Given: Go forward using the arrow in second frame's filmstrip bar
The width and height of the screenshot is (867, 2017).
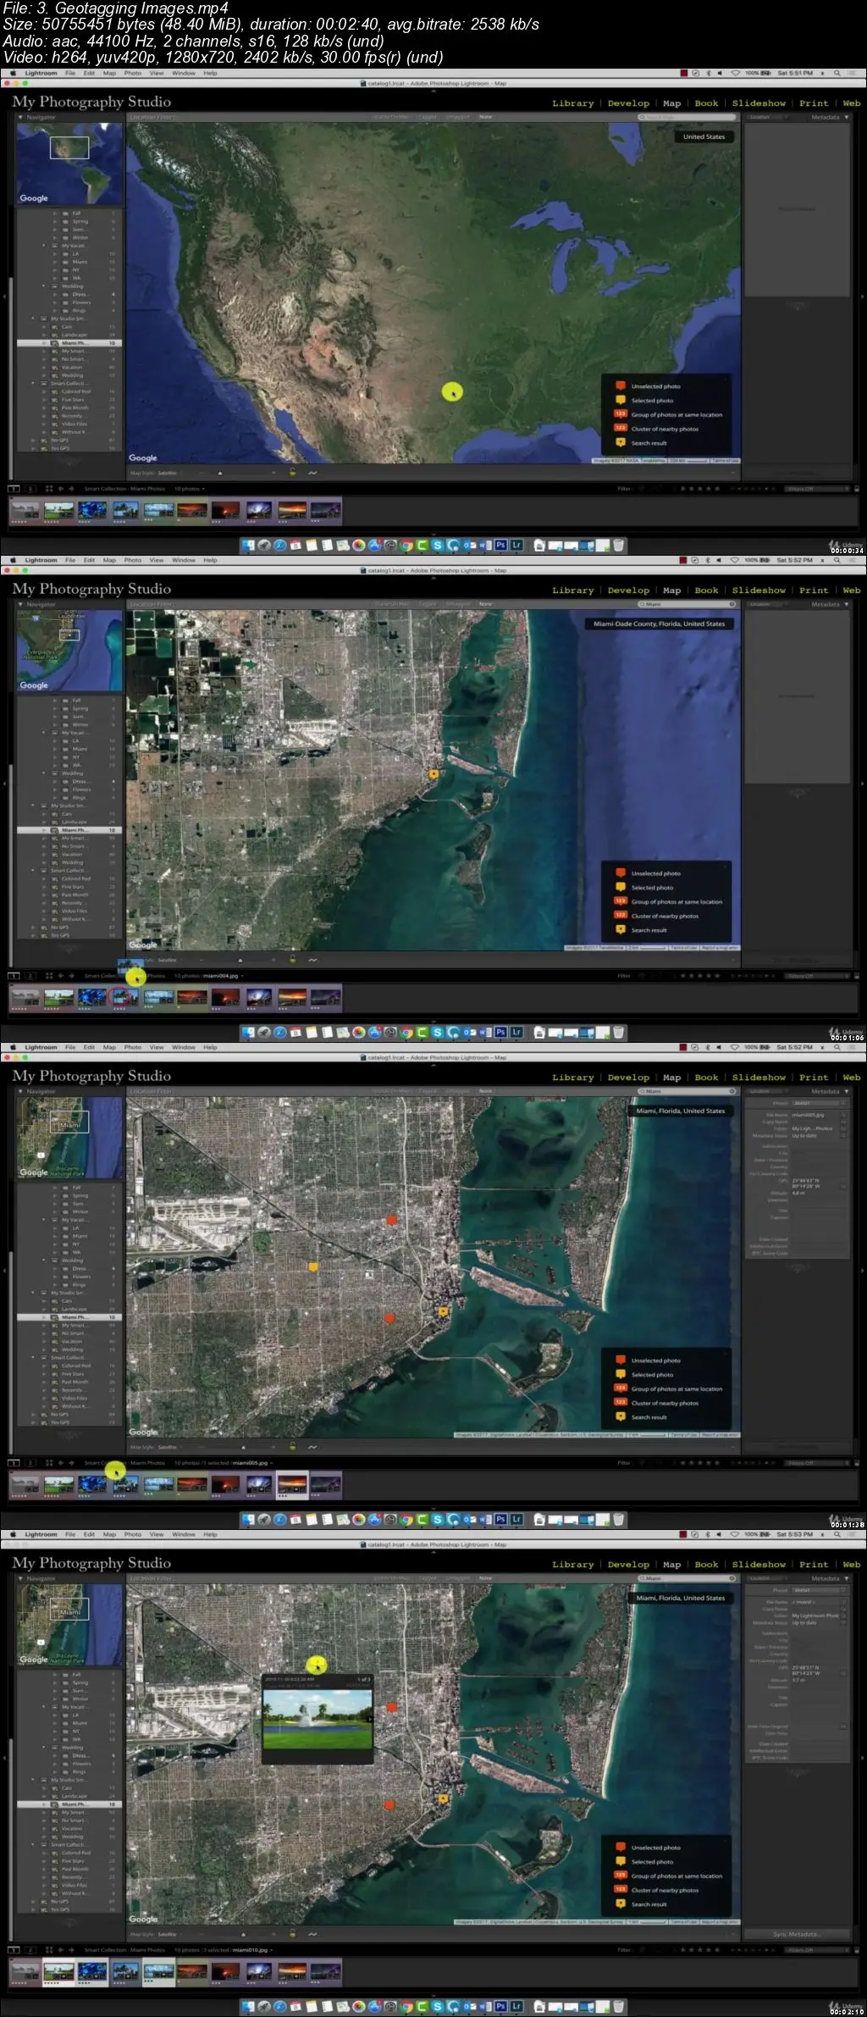Looking at the screenshot, I should pyautogui.click(x=71, y=976).
